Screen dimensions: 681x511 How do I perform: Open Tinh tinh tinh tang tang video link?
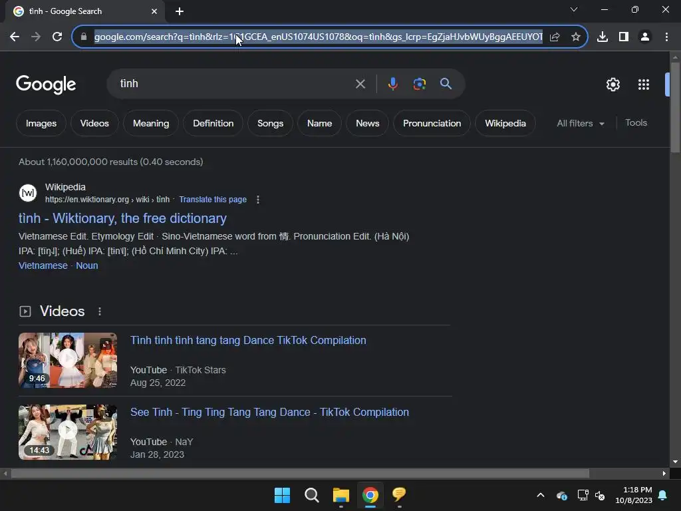tap(248, 340)
